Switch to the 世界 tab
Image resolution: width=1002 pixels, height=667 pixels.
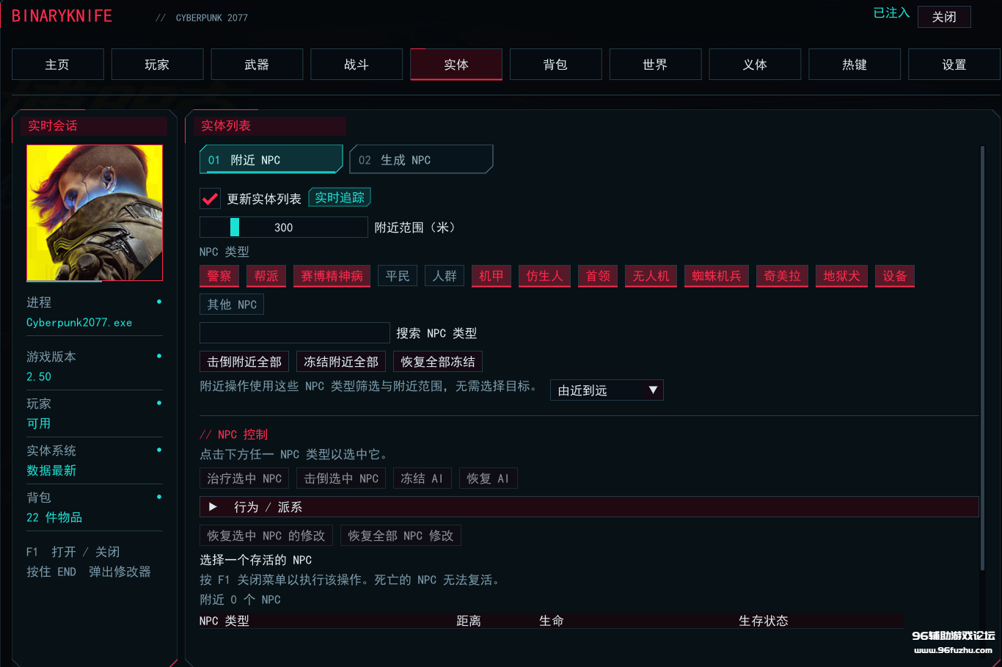655,65
